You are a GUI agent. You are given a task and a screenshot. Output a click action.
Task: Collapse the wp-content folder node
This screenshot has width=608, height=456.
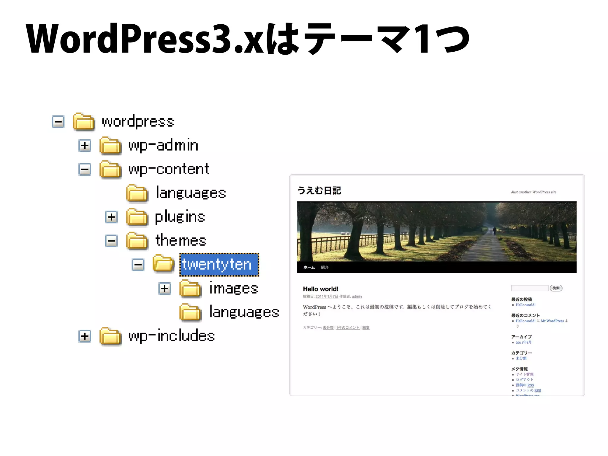point(85,170)
